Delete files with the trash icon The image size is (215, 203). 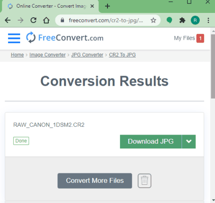pos(144,180)
